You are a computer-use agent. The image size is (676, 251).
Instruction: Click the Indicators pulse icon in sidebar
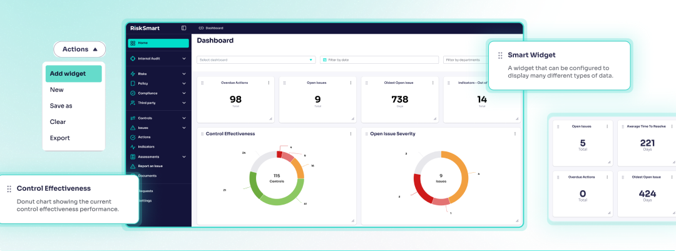coord(133,146)
